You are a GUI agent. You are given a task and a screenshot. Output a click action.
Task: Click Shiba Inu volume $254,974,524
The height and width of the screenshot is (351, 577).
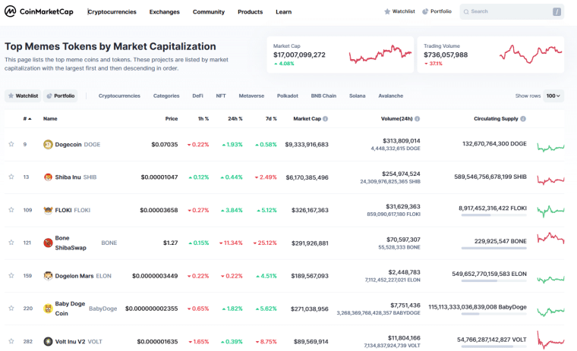point(401,174)
